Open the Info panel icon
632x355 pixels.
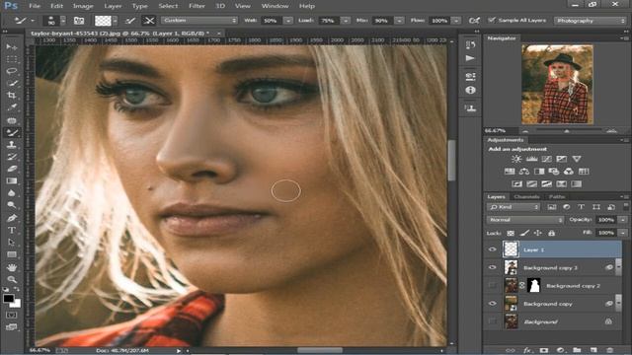point(470,90)
